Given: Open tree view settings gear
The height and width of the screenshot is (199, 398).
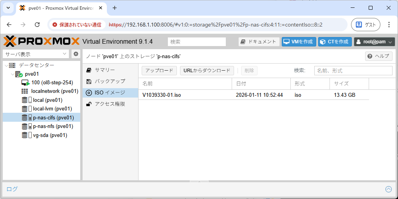Looking at the screenshot, I should coord(76,54).
